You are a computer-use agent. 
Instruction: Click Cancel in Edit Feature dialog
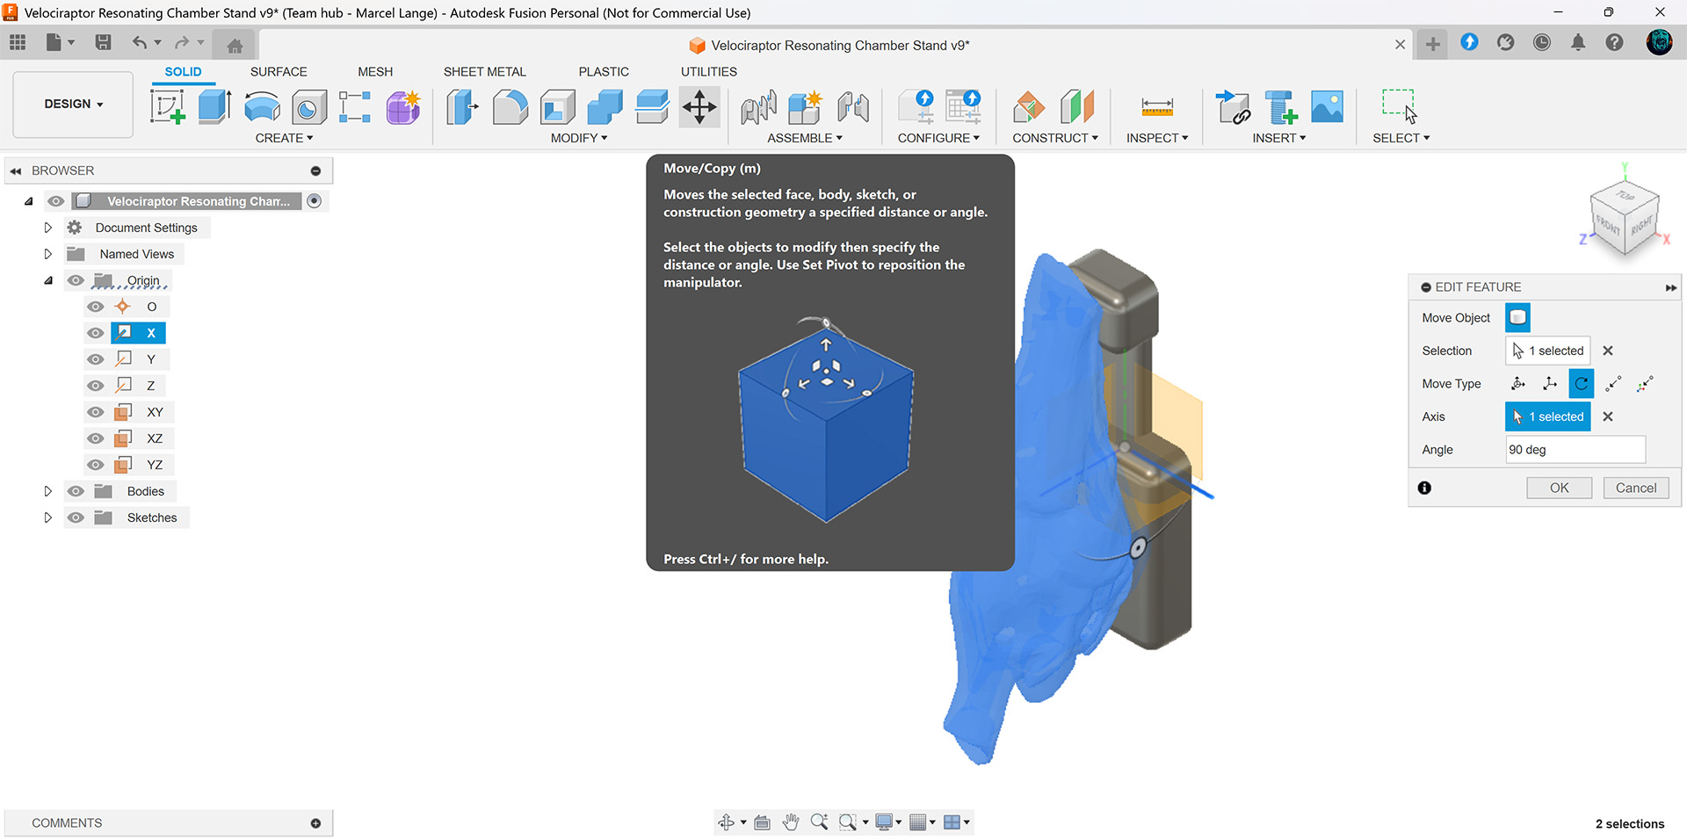pyautogui.click(x=1636, y=488)
